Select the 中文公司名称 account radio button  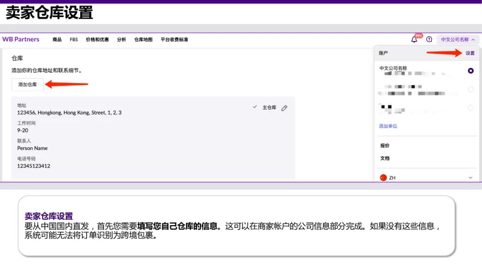click(471, 70)
